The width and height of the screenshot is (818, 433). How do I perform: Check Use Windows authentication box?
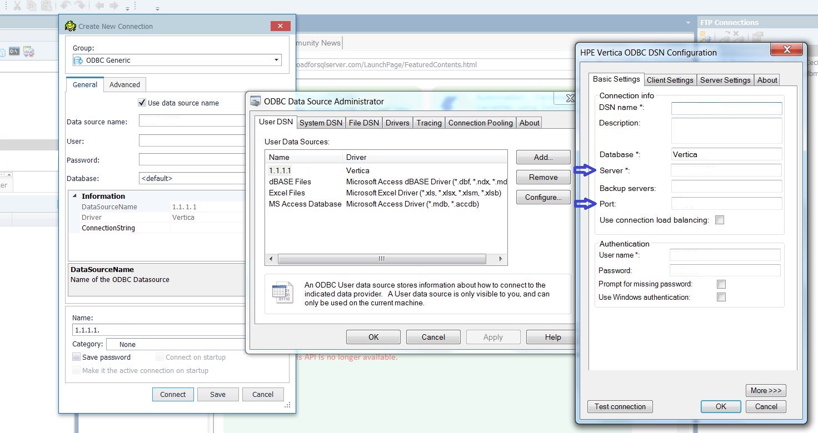(721, 297)
